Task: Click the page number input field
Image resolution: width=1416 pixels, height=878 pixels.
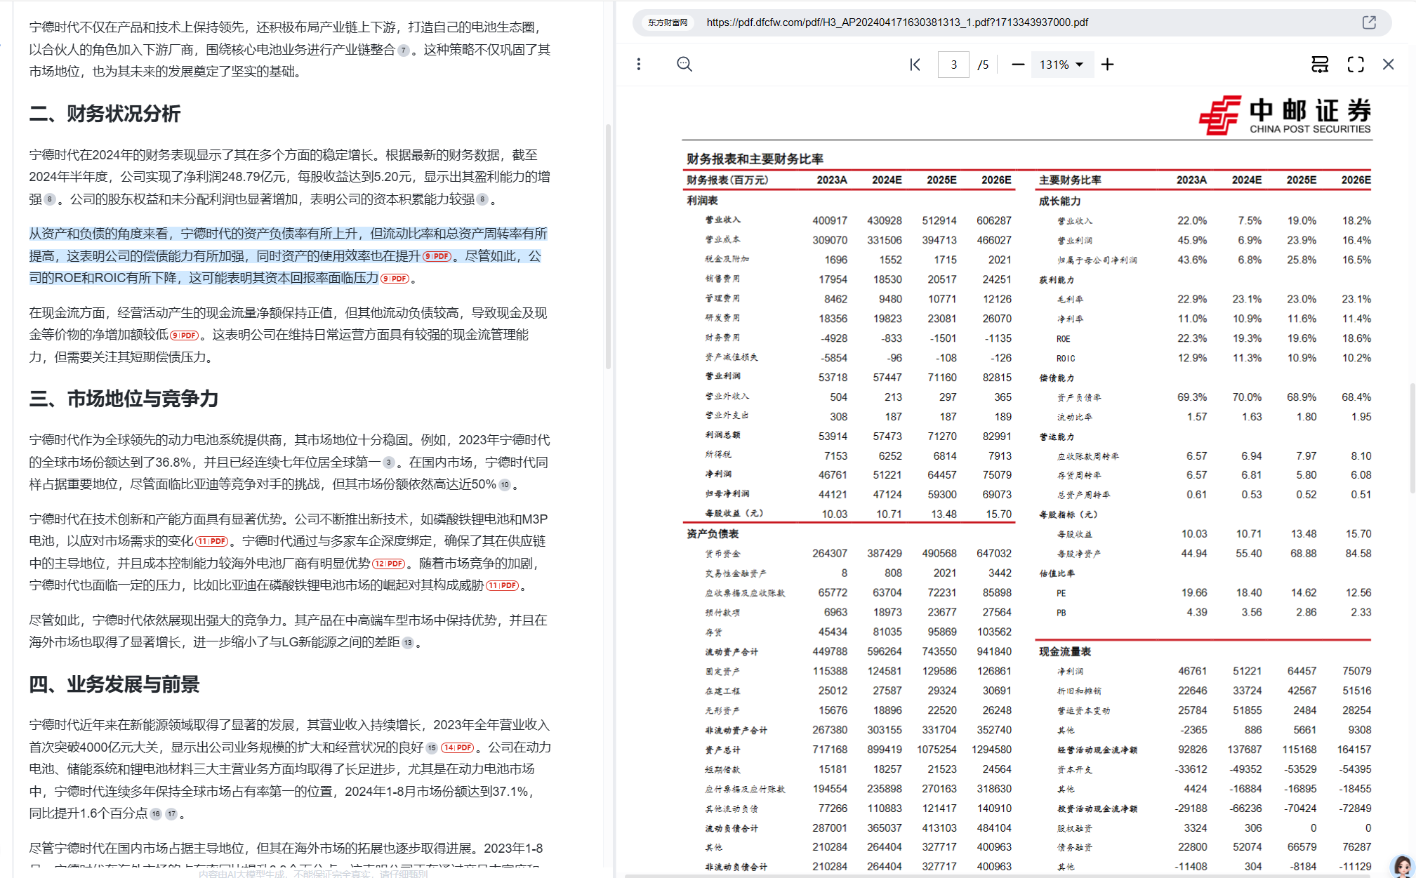Action: tap(953, 65)
